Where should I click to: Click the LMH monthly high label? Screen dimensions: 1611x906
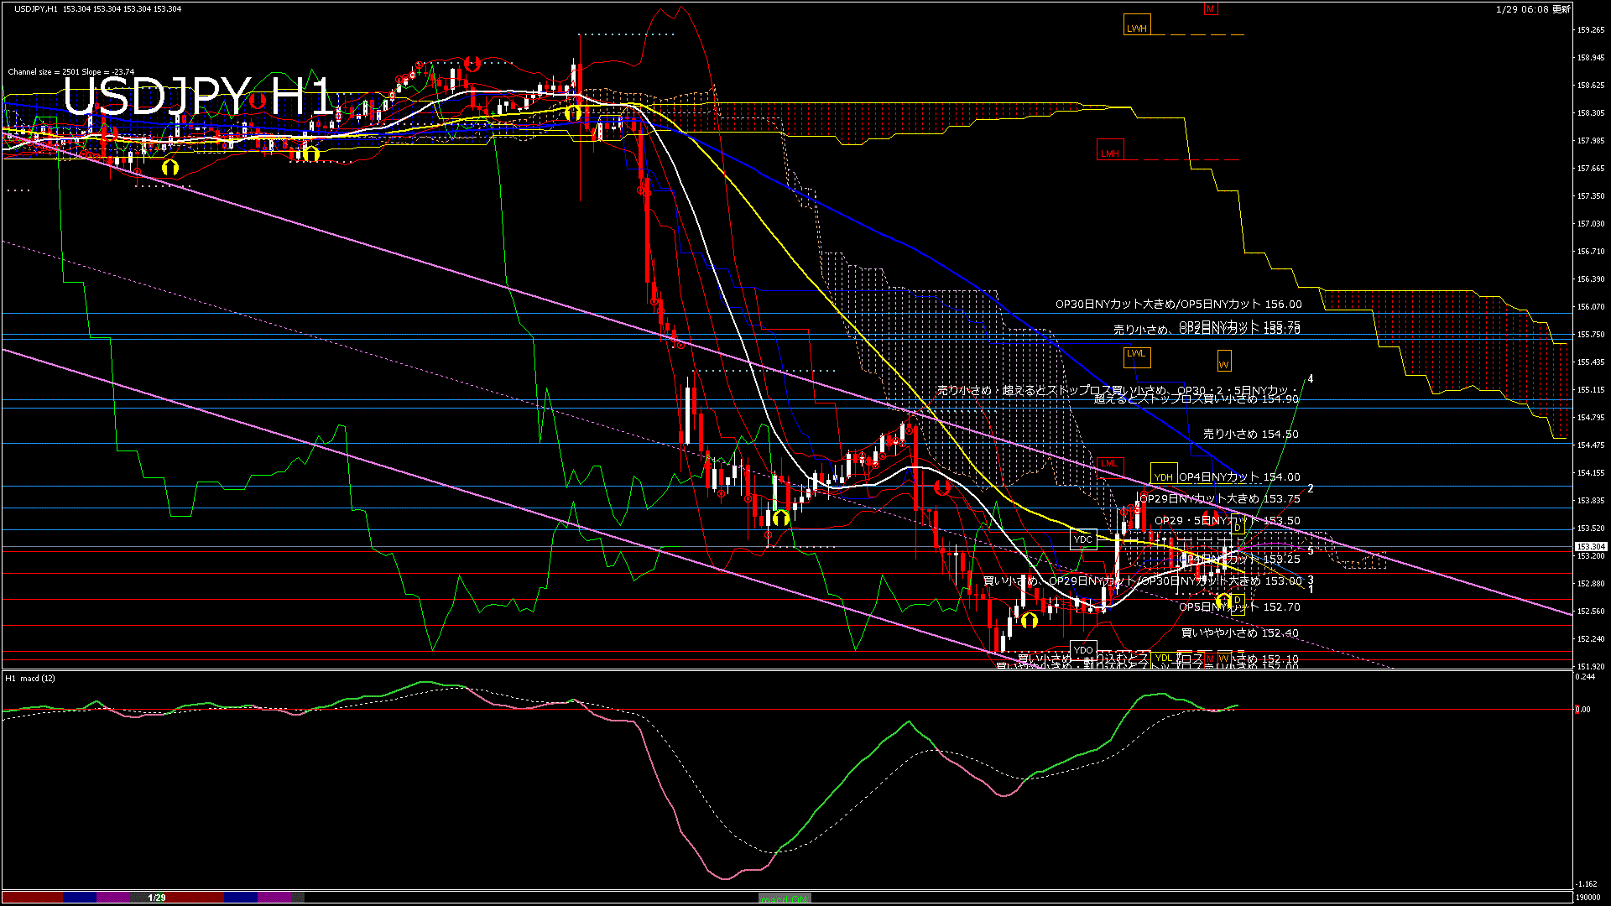coord(1110,153)
